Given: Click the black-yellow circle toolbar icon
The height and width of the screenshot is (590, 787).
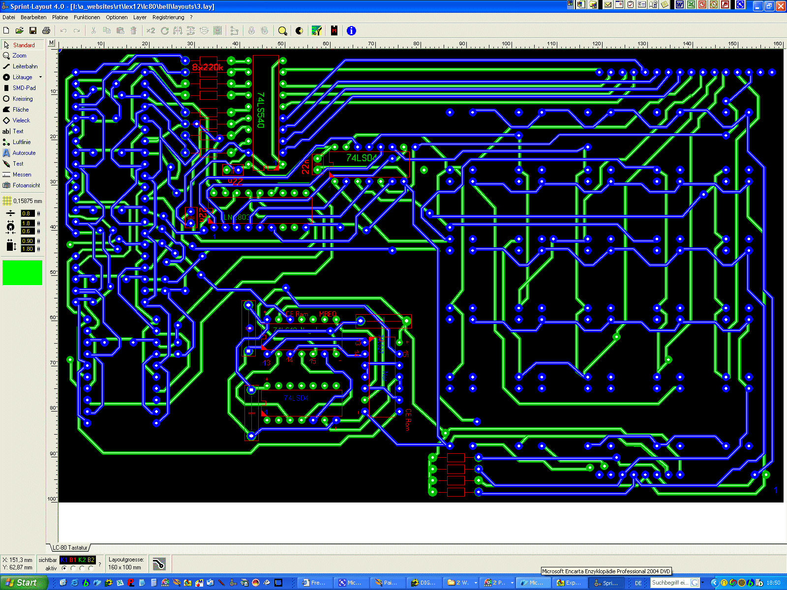Looking at the screenshot, I should click(299, 30).
